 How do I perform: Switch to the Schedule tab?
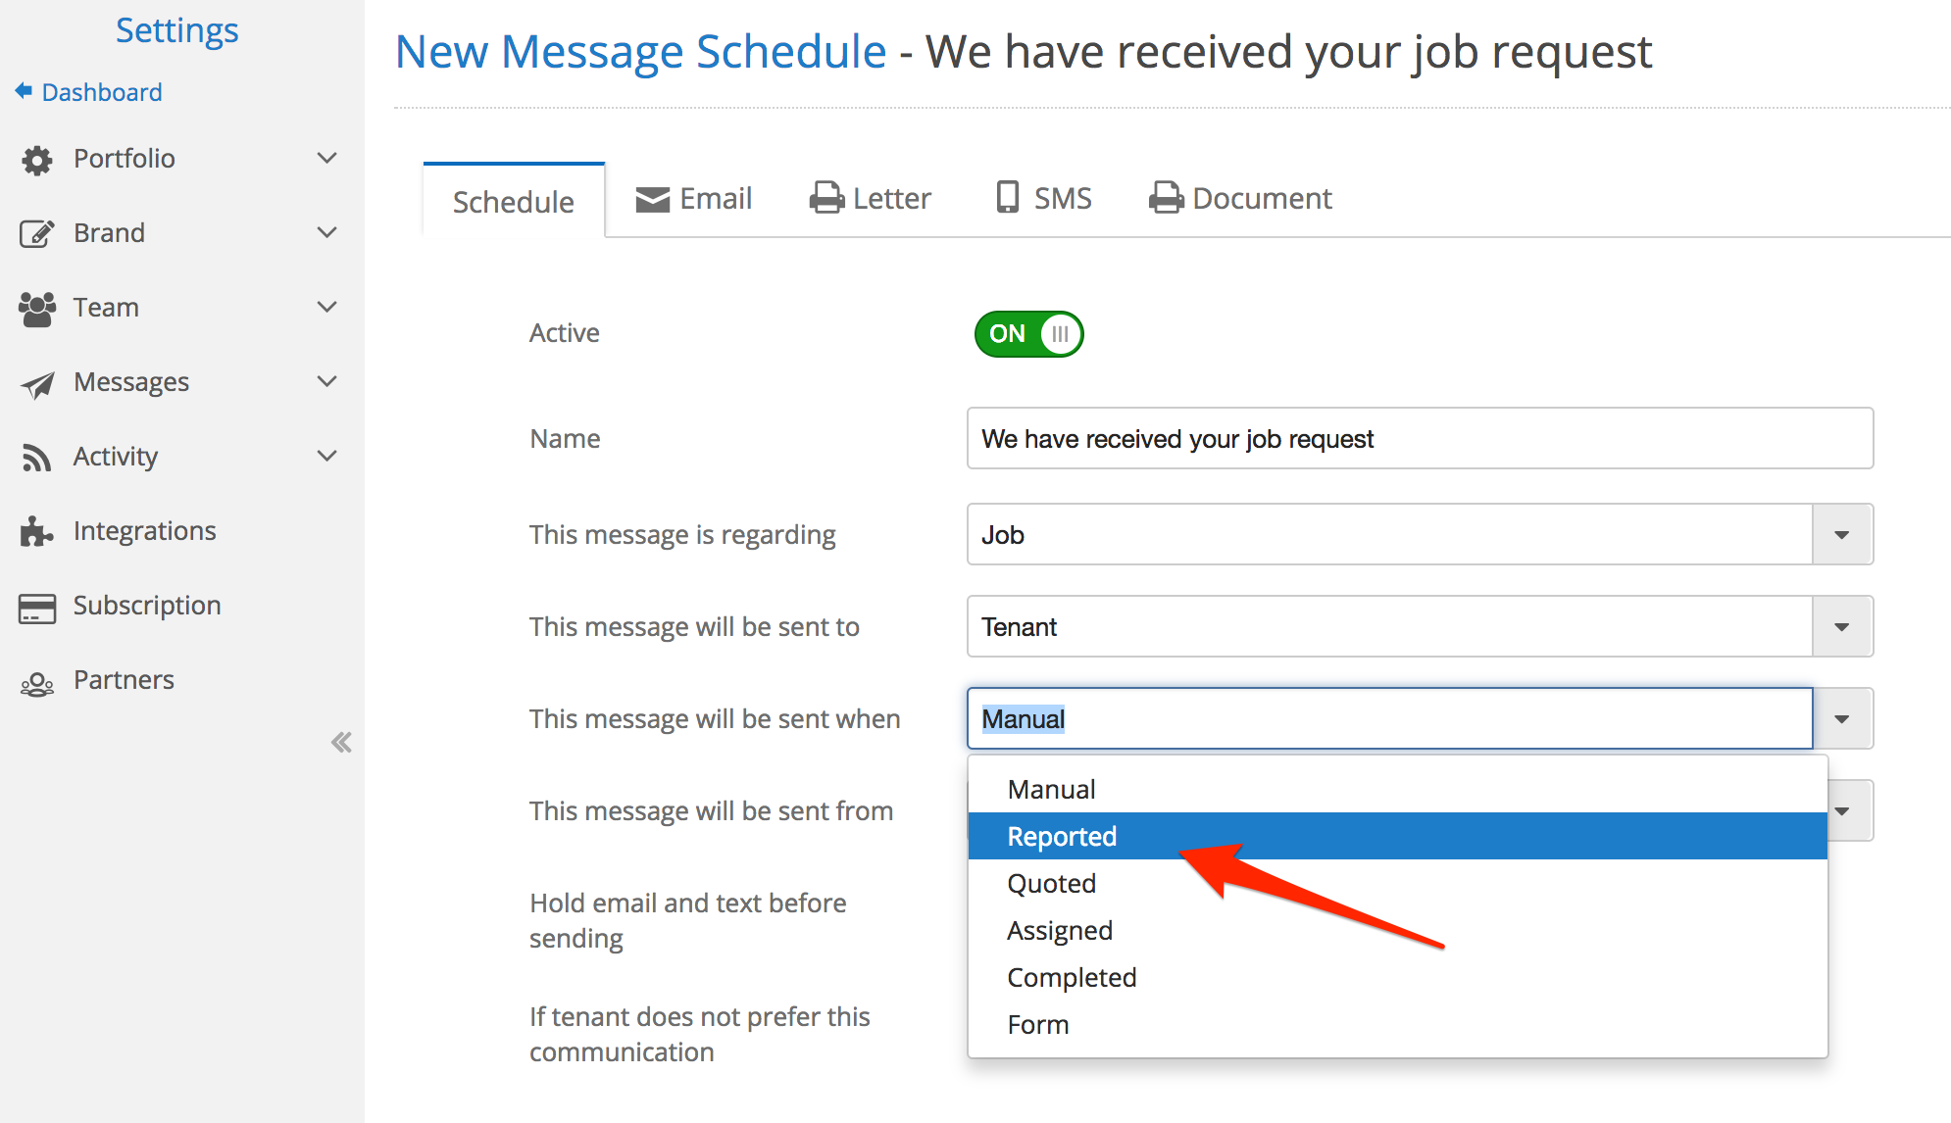(x=513, y=200)
